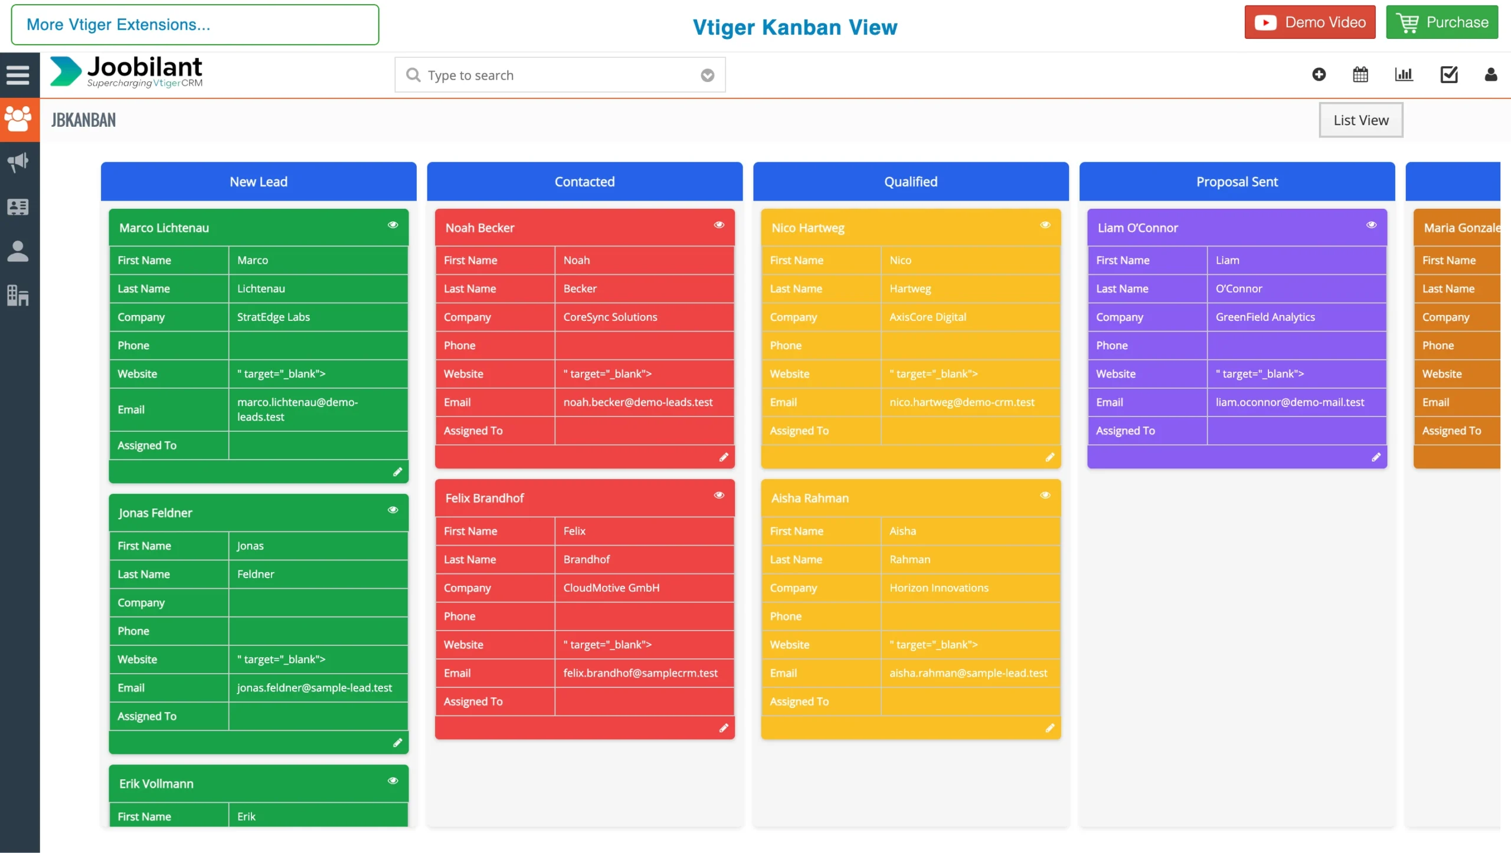Click the user profile icon

coord(1490,74)
